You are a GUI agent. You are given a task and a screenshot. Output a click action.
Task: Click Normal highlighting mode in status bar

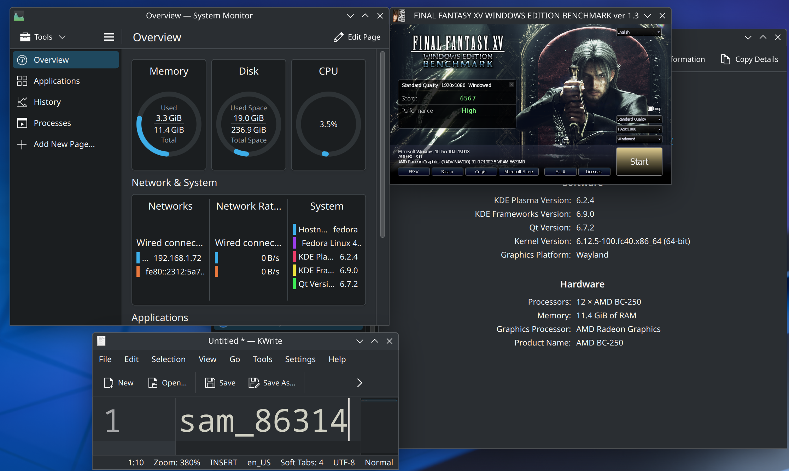point(379,463)
